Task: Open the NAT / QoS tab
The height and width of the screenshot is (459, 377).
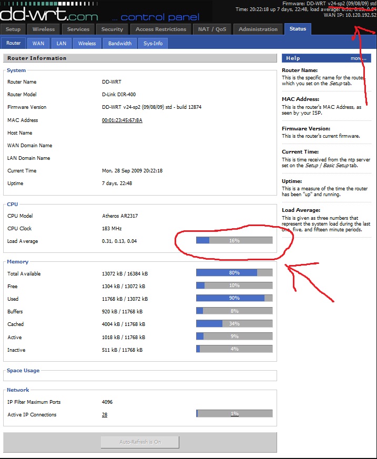Action: 212,29
